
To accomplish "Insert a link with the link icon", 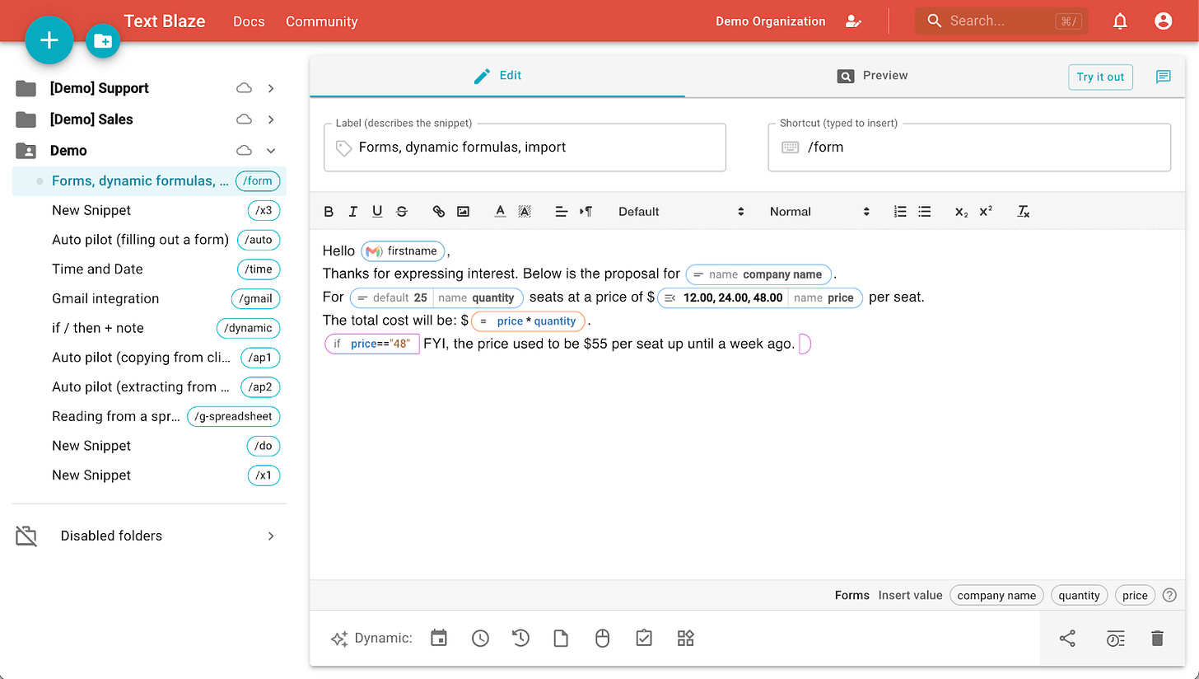I will (439, 212).
